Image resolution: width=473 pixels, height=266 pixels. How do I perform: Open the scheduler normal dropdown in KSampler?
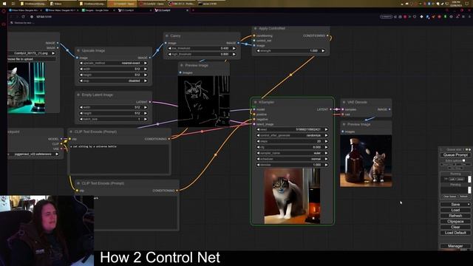click(x=292, y=159)
